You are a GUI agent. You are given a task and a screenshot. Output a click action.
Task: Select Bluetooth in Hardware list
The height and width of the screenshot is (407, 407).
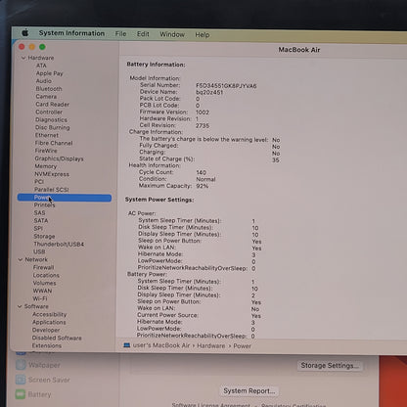[x=49, y=89]
